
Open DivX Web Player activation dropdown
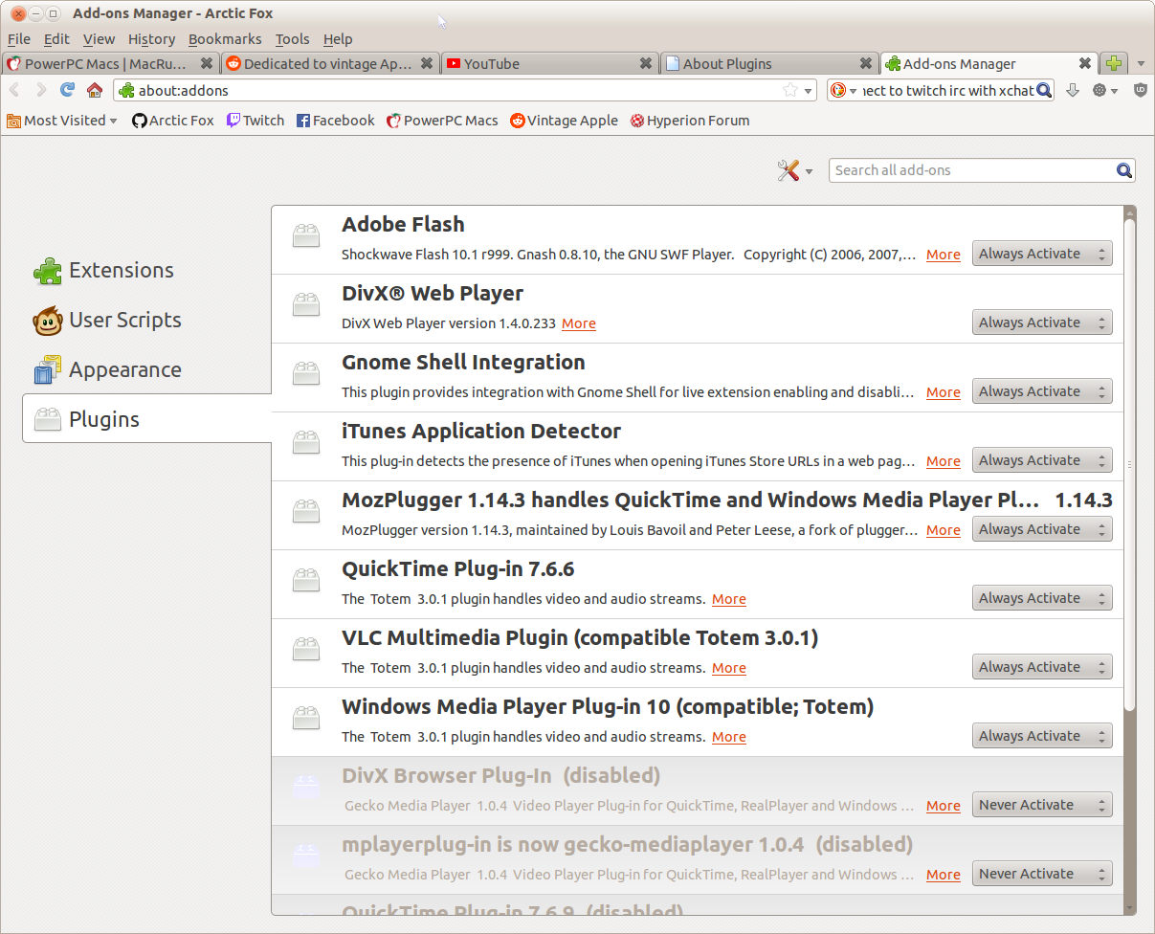point(1042,322)
